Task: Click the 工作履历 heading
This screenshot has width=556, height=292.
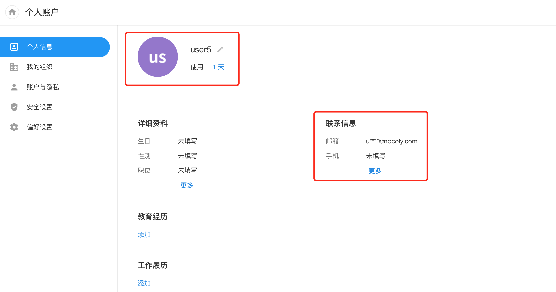Action: pos(153,265)
